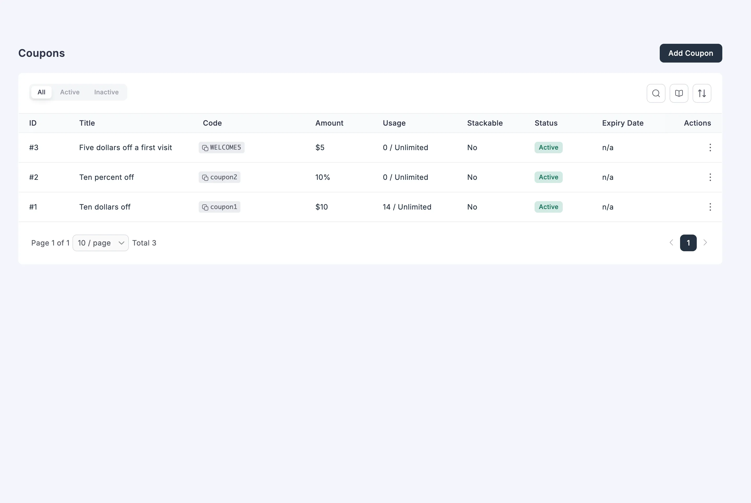Click the Code column header
The height and width of the screenshot is (503, 751).
(212, 123)
